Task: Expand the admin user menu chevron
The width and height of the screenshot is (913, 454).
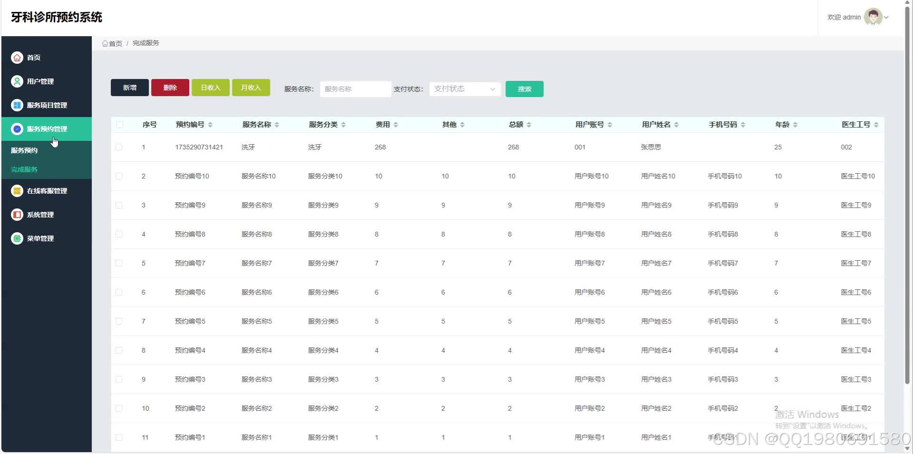Action: click(886, 18)
